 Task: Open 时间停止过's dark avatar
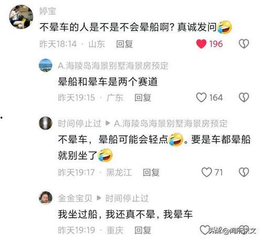point(46,123)
